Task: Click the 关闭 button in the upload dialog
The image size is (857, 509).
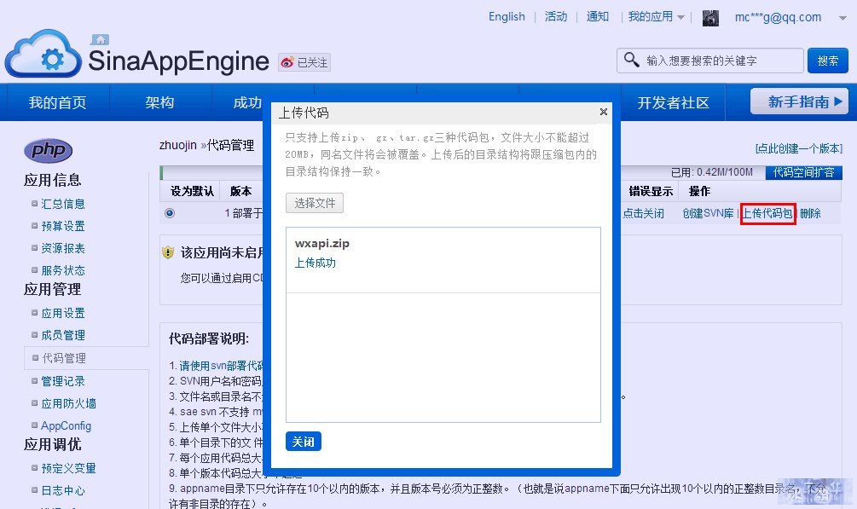Action: pos(304,441)
